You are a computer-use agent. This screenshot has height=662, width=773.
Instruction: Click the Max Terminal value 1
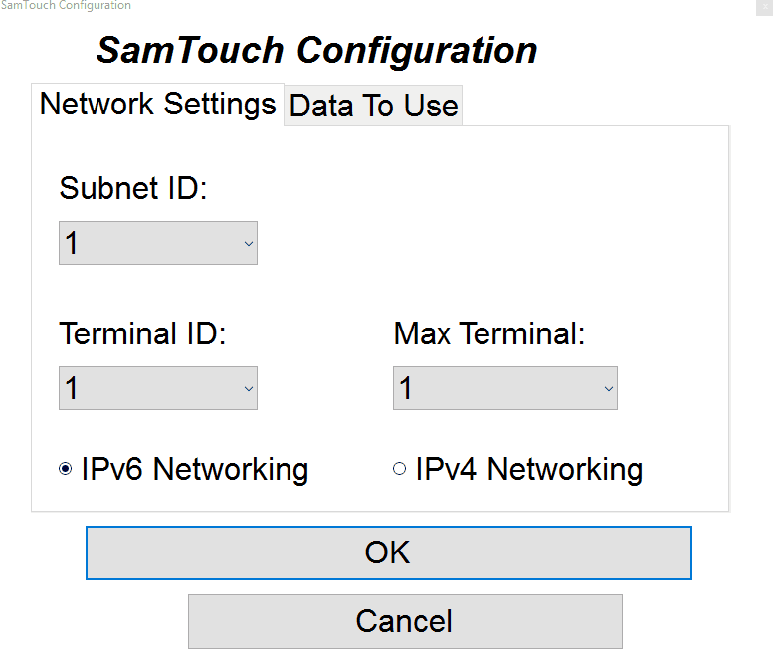click(x=406, y=389)
